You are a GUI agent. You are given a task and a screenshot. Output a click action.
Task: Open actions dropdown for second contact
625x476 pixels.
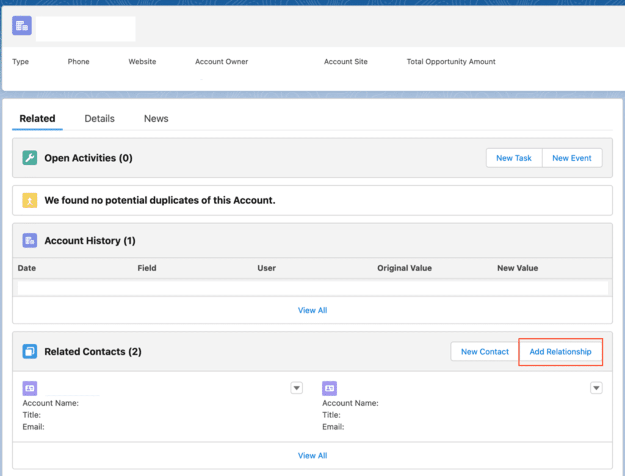pyautogui.click(x=596, y=388)
